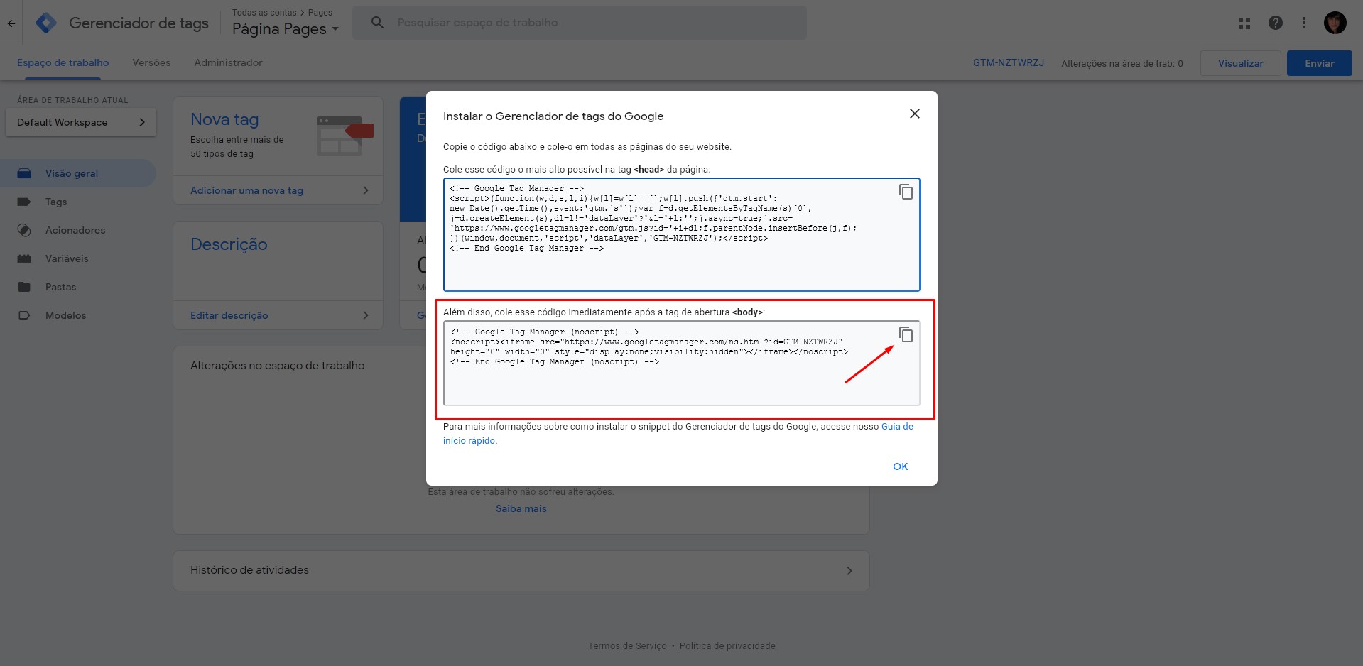Click the Pesquisar espaço de trabalho search field

tap(580, 23)
